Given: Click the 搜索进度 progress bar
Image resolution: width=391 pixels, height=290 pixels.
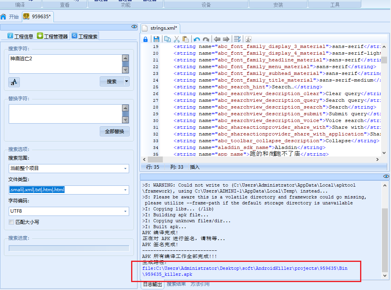Looking at the screenshot, I should [x=69, y=248].
